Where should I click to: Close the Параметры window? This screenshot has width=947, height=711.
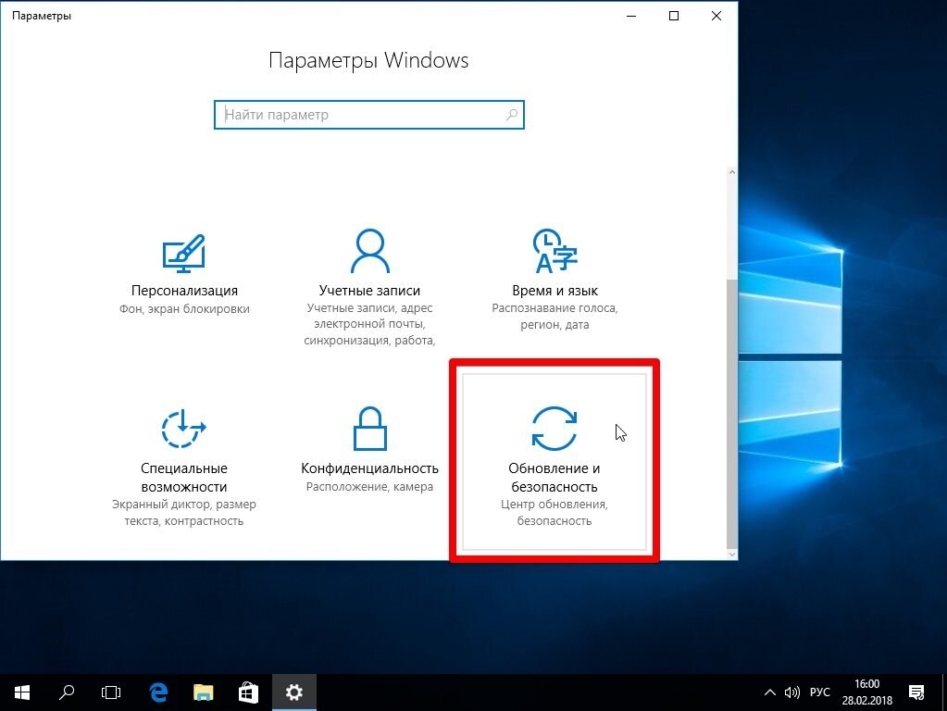tap(716, 16)
